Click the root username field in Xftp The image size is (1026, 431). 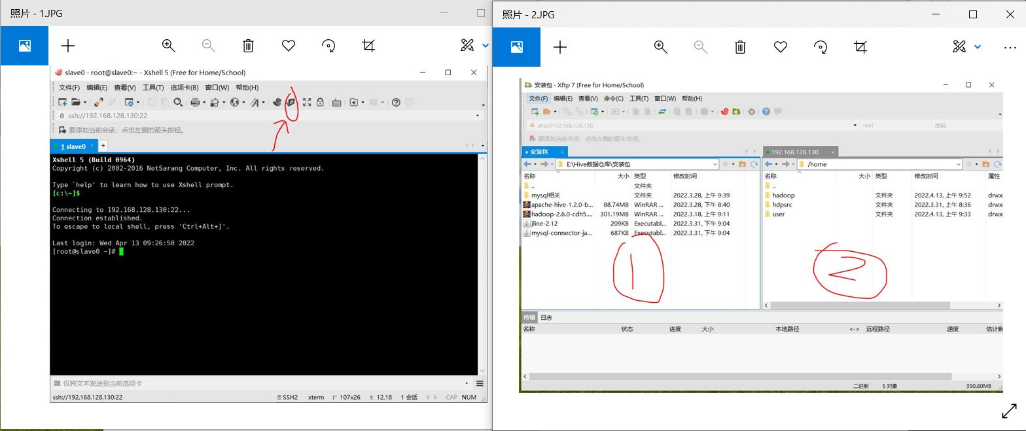(x=896, y=126)
